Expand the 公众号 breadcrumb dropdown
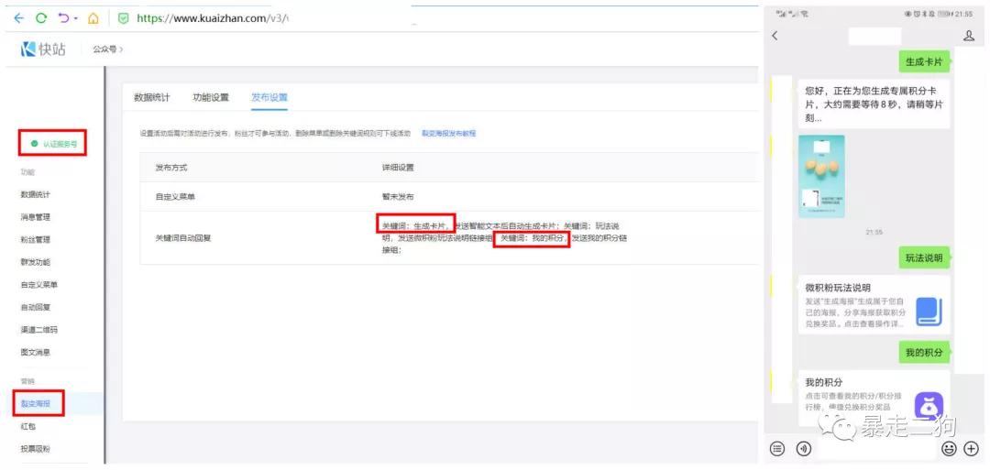 108,49
